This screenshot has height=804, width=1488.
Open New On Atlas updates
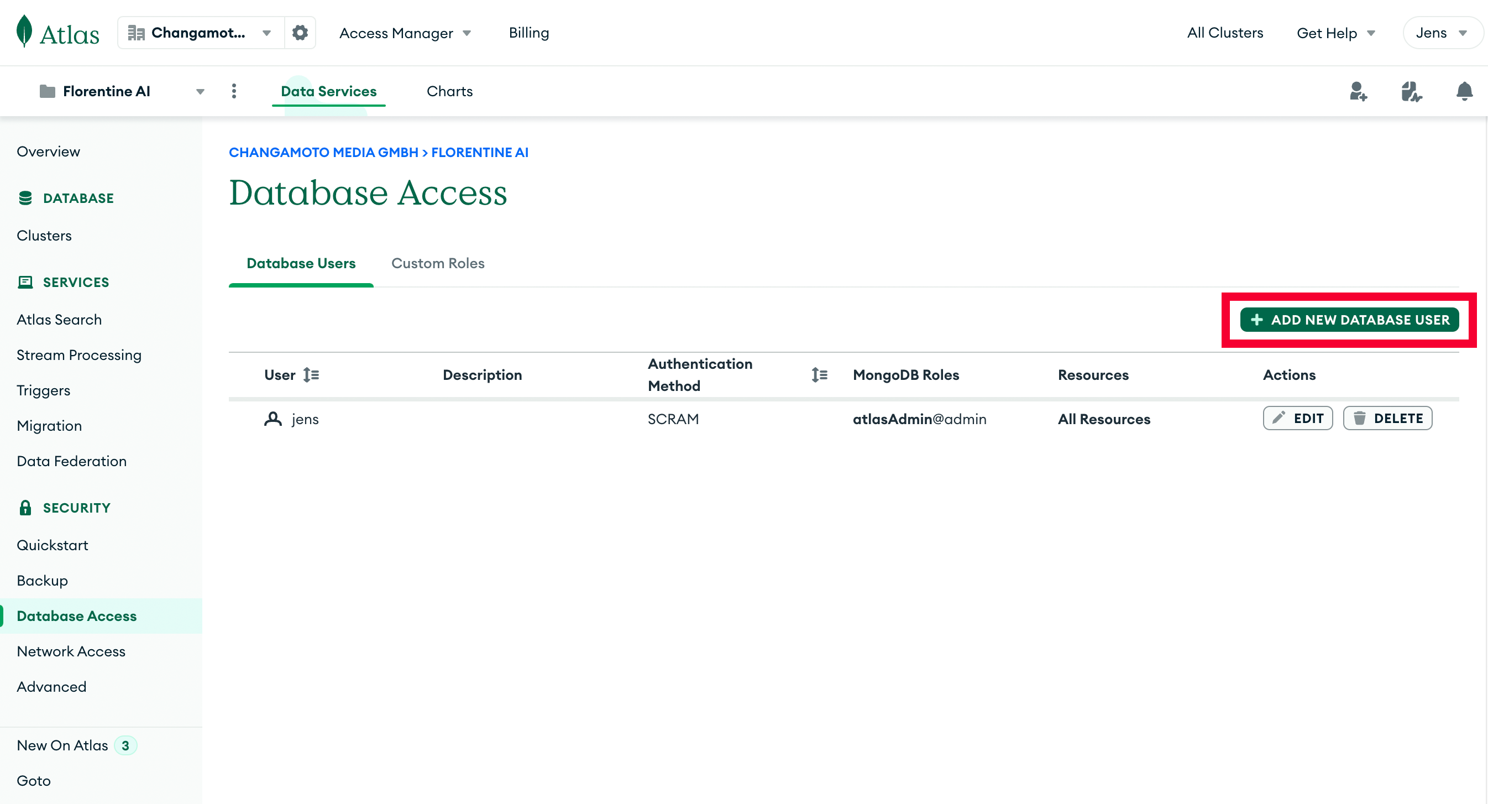click(76, 745)
